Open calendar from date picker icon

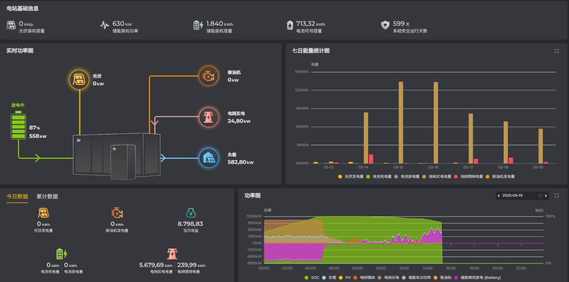[540, 195]
